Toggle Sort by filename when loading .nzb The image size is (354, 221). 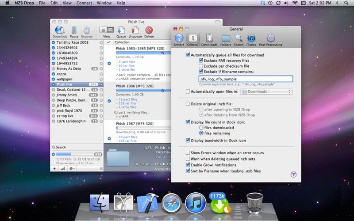pyautogui.click(x=188, y=171)
